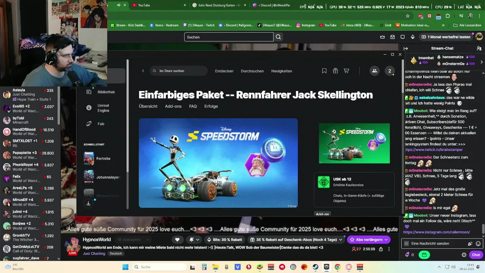
Task: Open the gift icon in Epic store header
Action: tap(335, 71)
